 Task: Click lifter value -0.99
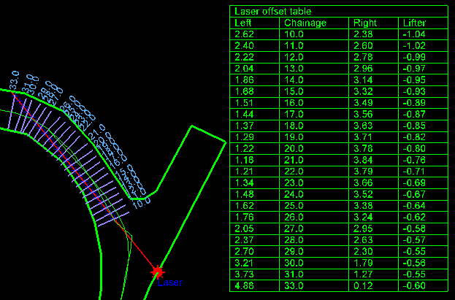pyautogui.click(x=414, y=57)
